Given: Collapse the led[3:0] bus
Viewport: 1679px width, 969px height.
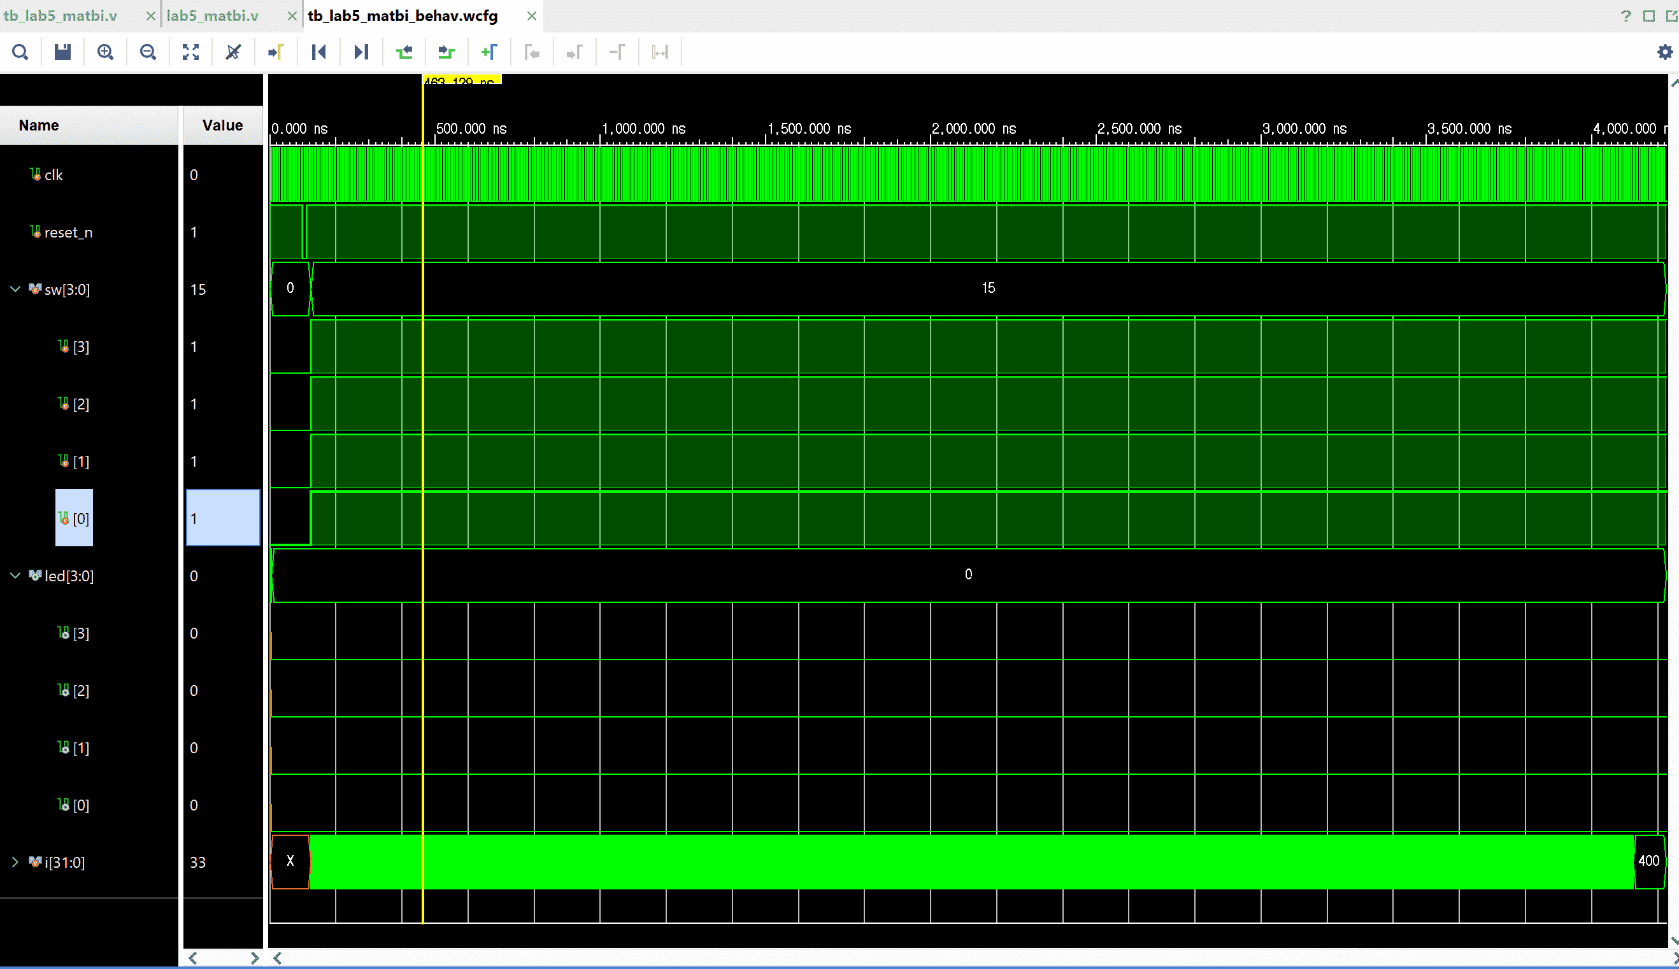Looking at the screenshot, I should pyautogui.click(x=15, y=576).
